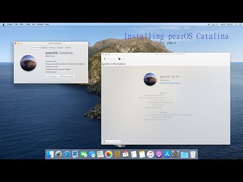
Task: Open the Window menu
Action: [x=40, y=24]
